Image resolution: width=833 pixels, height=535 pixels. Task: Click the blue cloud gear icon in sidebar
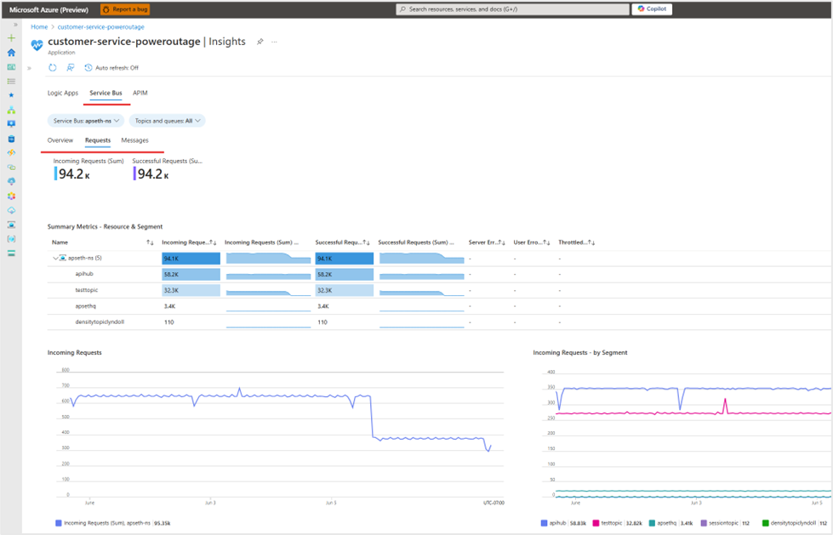pyautogui.click(x=11, y=181)
